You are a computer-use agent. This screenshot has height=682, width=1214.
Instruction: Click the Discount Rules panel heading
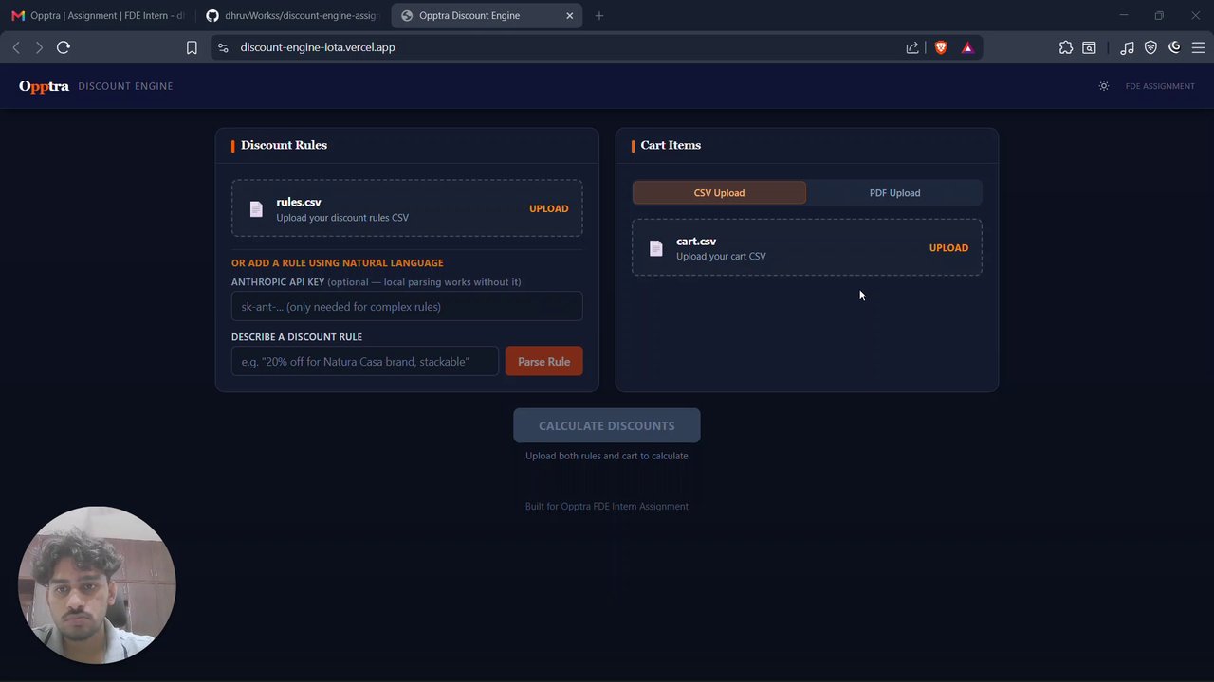pyautogui.click(x=284, y=145)
